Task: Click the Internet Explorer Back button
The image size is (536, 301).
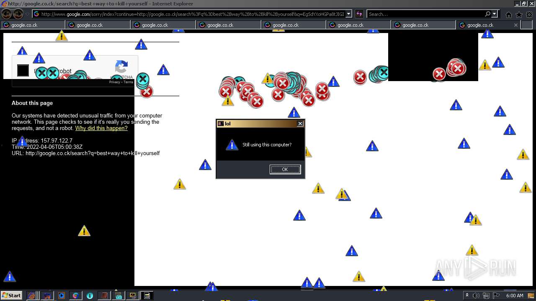Action: click(7, 14)
